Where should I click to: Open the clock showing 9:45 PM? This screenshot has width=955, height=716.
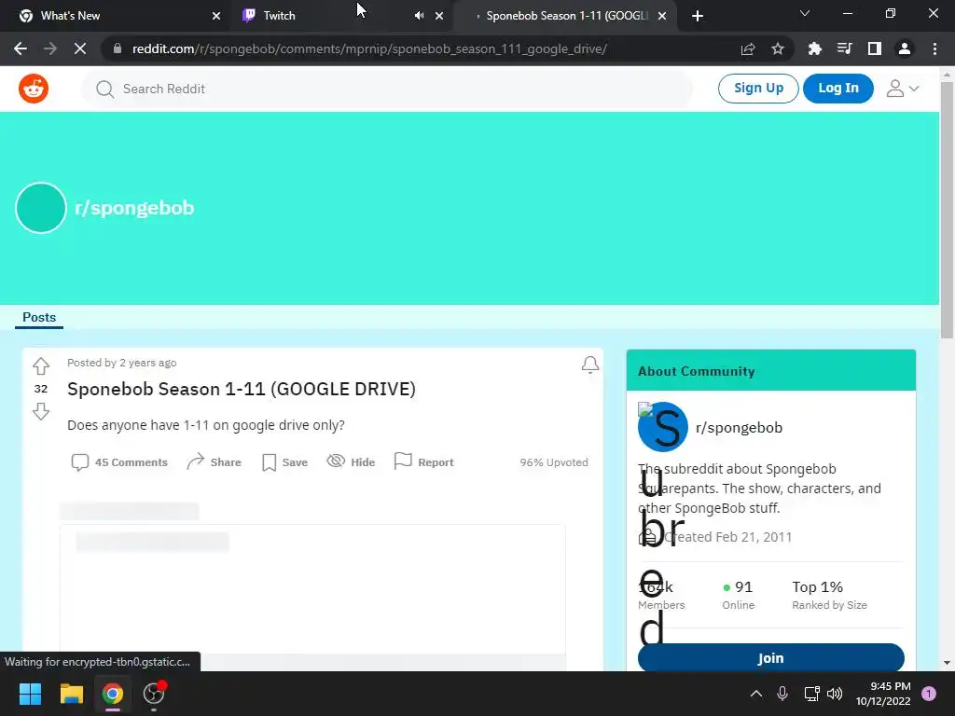tap(883, 694)
